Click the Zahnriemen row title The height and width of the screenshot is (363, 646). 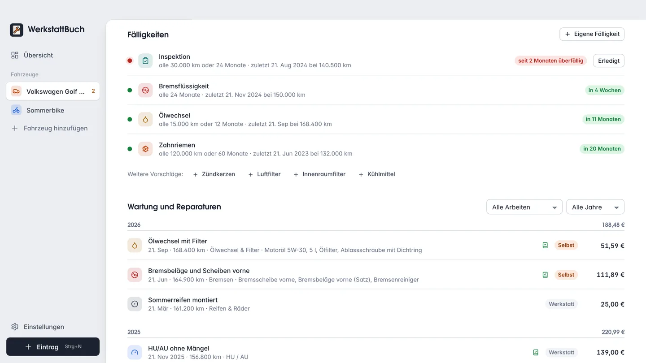click(x=177, y=145)
